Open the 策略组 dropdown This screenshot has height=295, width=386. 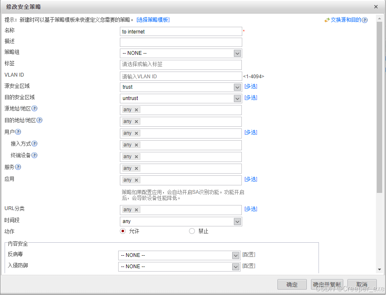pyautogui.click(x=237, y=53)
